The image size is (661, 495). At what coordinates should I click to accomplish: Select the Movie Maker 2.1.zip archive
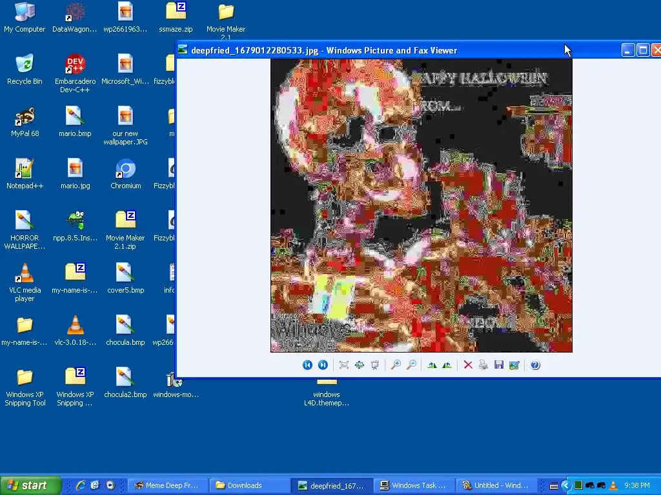tap(126, 230)
